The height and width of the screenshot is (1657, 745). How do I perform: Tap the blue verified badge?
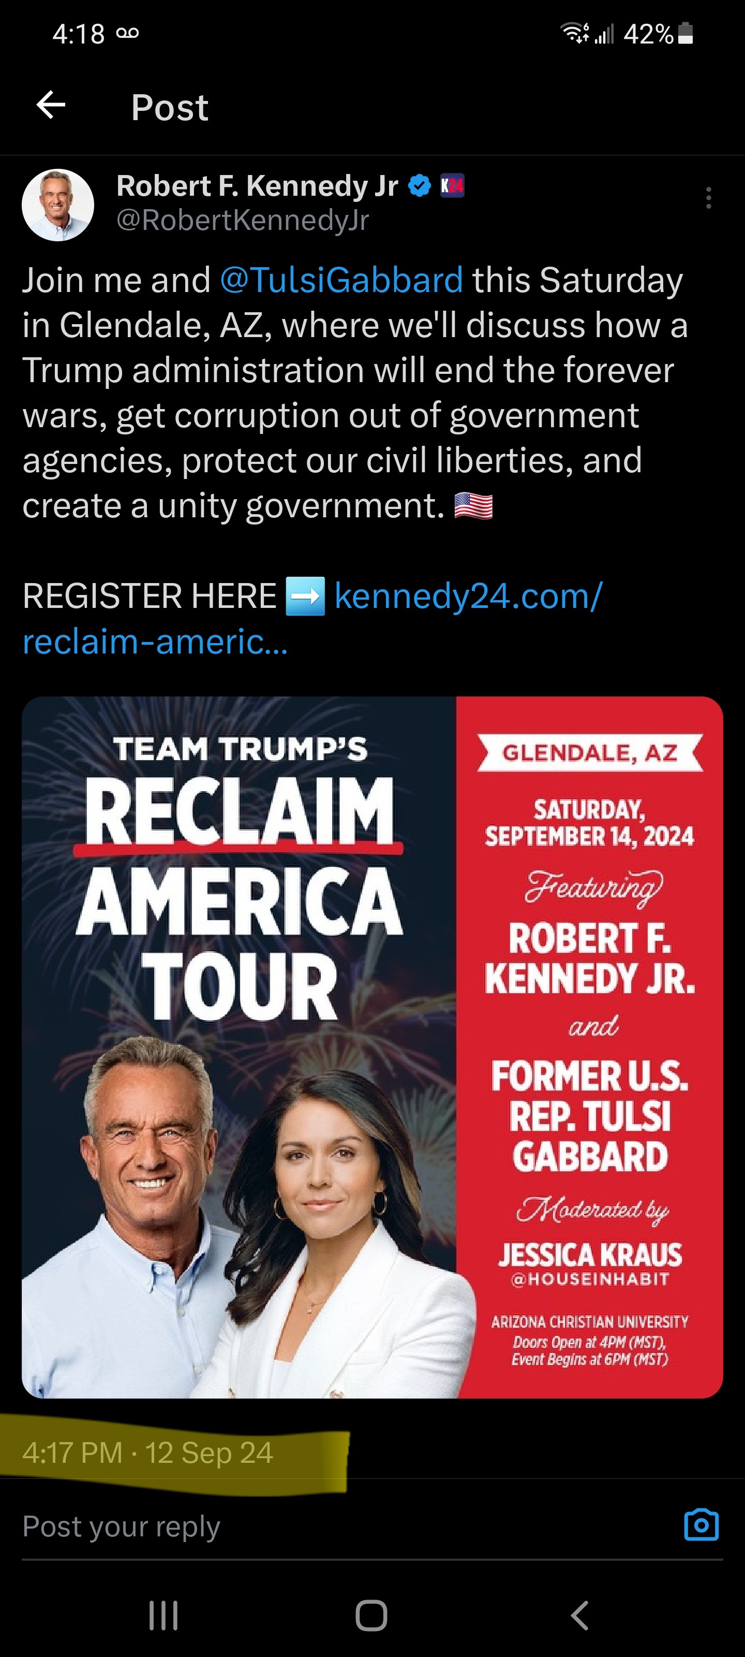[419, 186]
